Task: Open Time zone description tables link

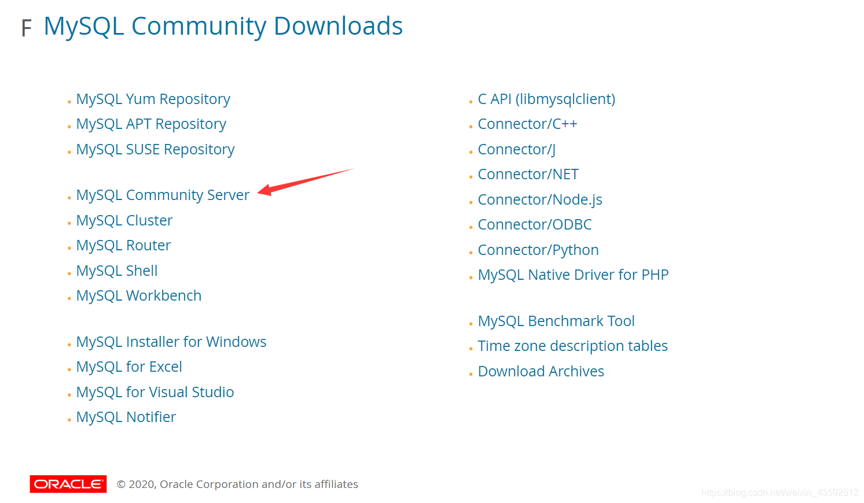Action: pyautogui.click(x=573, y=346)
